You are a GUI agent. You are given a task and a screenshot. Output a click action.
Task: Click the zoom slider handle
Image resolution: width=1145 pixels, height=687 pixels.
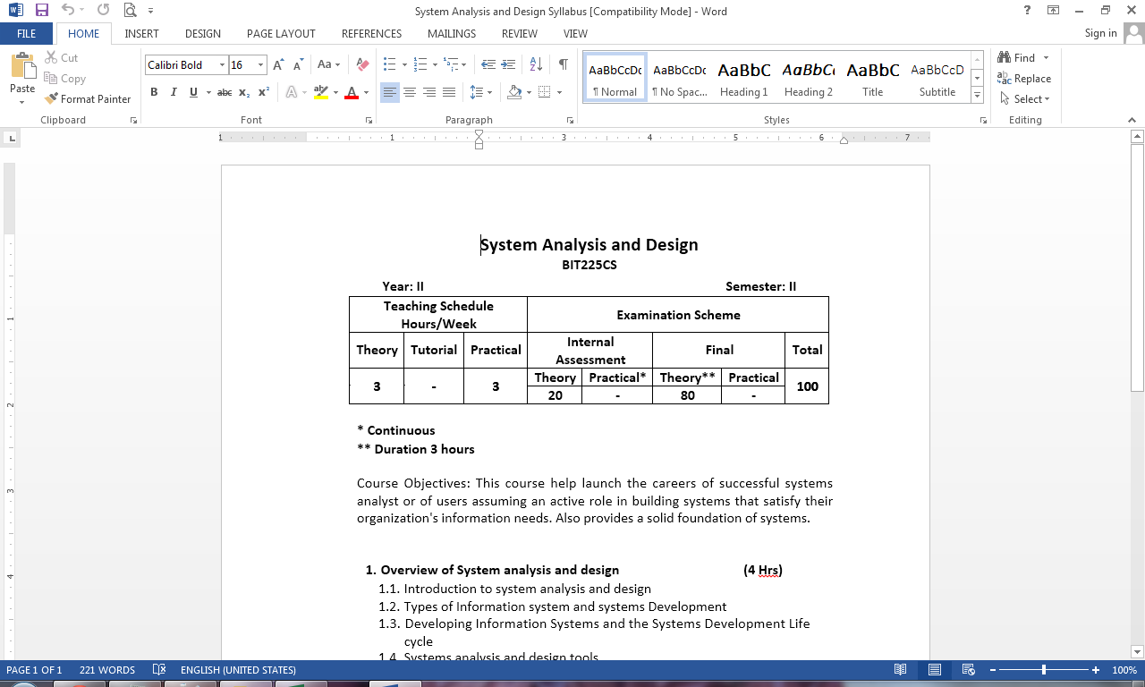click(1043, 670)
